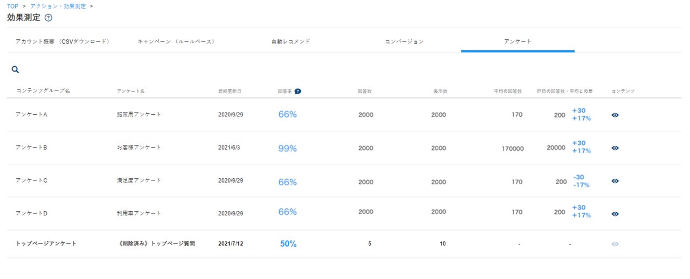Select the アンケートC group name cell
The height and width of the screenshot is (279, 690).
click(32, 180)
